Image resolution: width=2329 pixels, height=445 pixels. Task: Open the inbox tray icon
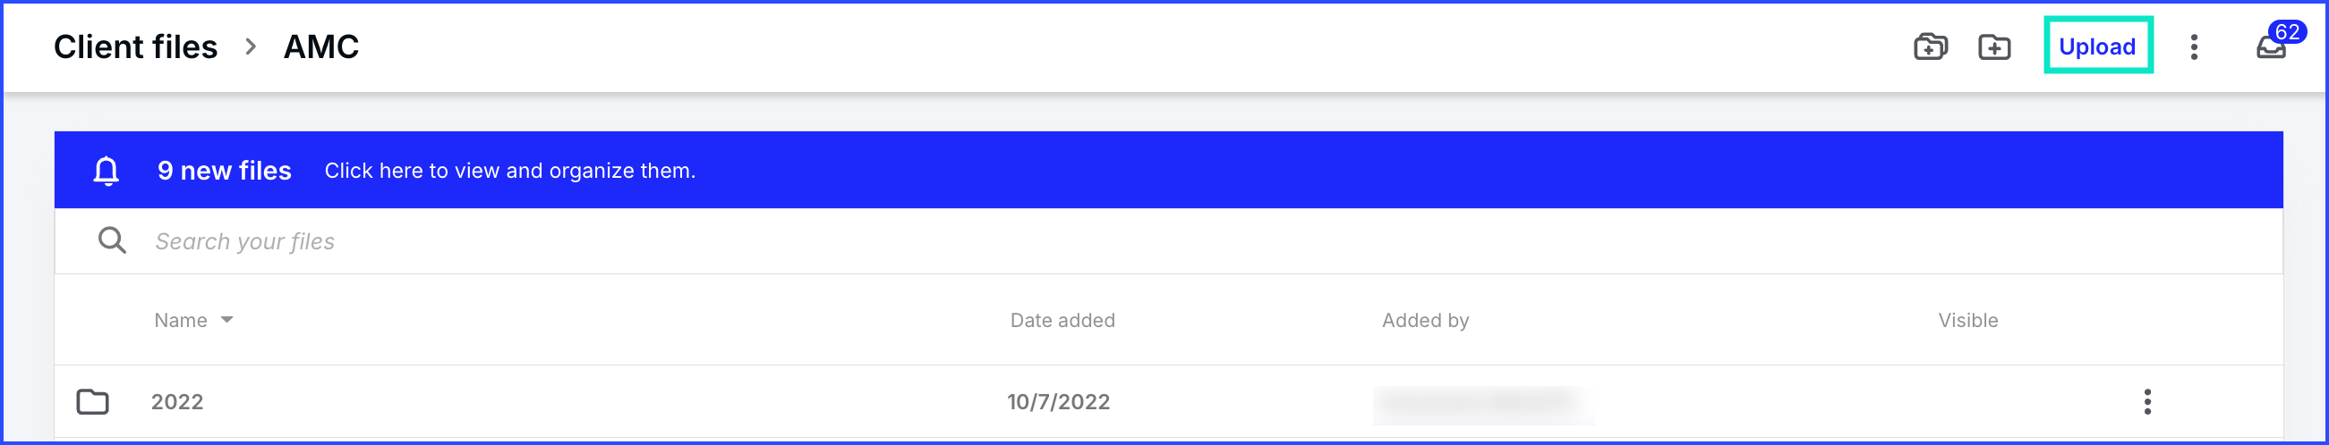click(x=2270, y=48)
